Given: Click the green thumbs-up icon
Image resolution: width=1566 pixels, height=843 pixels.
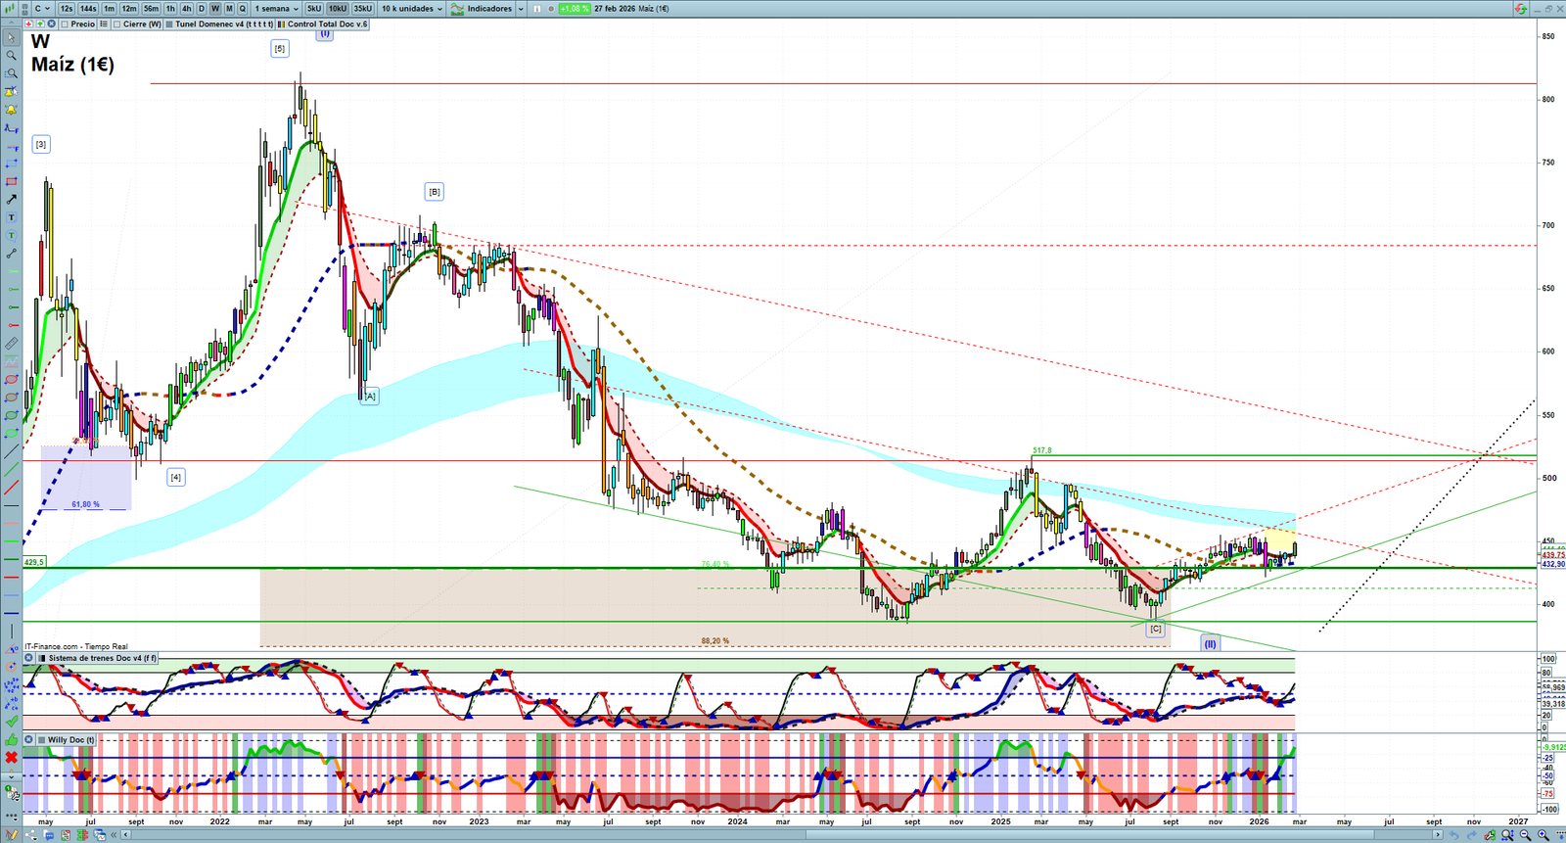Looking at the screenshot, I should [x=11, y=740].
